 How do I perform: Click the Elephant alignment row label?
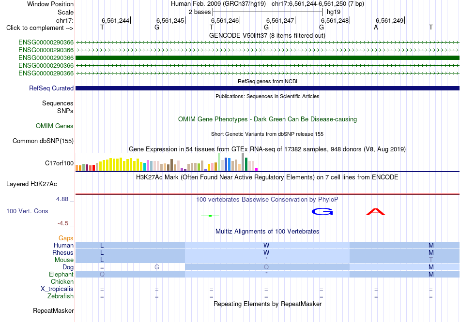pos(61,275)
